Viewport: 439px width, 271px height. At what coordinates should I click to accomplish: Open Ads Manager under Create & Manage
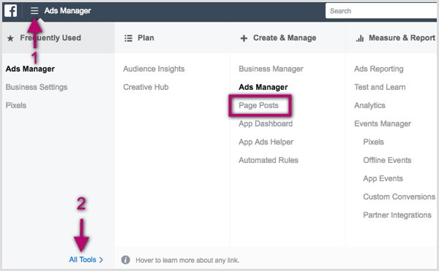[x=263, y=87]
